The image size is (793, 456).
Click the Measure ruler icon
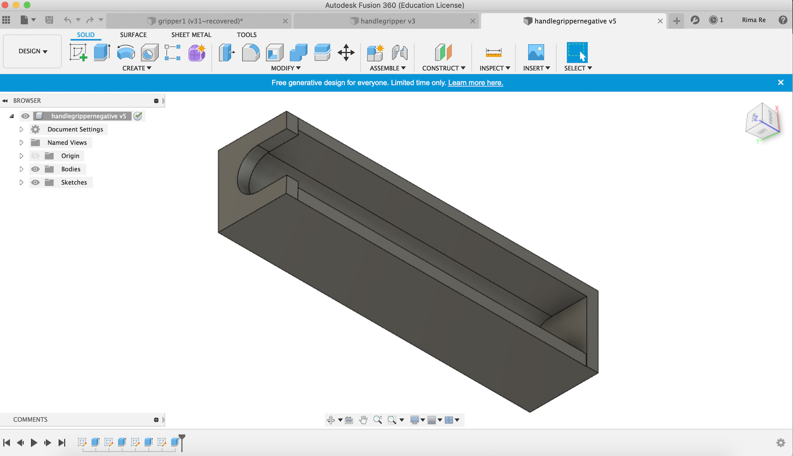(493, 53)
